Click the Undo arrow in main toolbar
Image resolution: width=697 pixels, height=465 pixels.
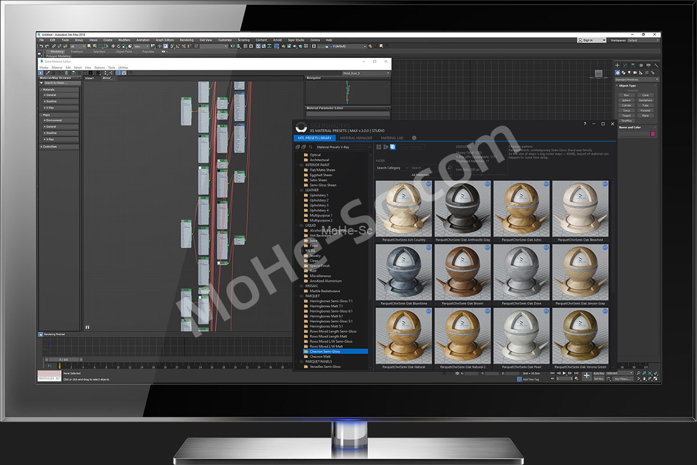(41, 46)
